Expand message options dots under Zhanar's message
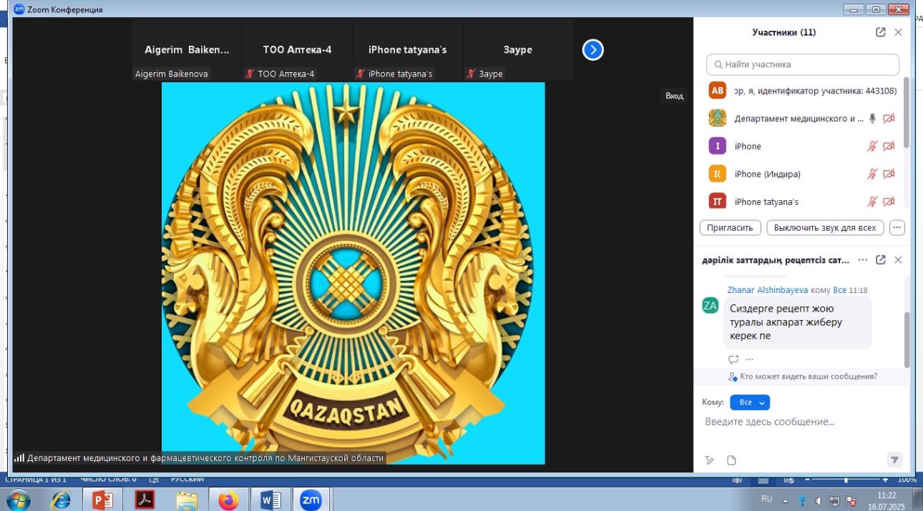This screenshot has width=923, height=511. click(750, 359)
